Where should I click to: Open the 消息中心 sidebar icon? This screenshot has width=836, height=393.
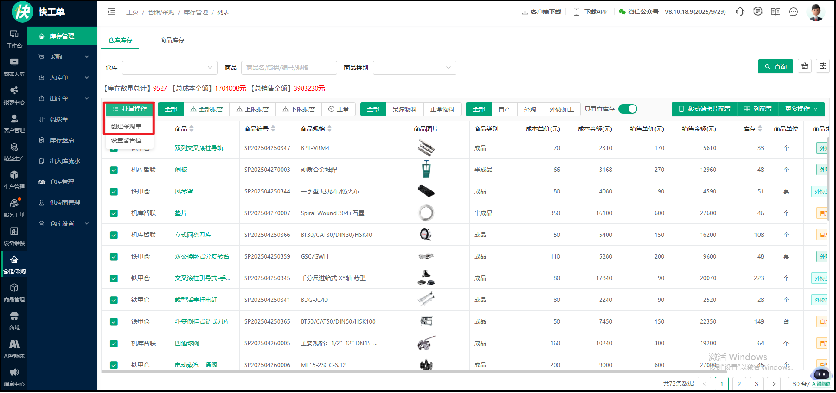(x=14, y=377)
